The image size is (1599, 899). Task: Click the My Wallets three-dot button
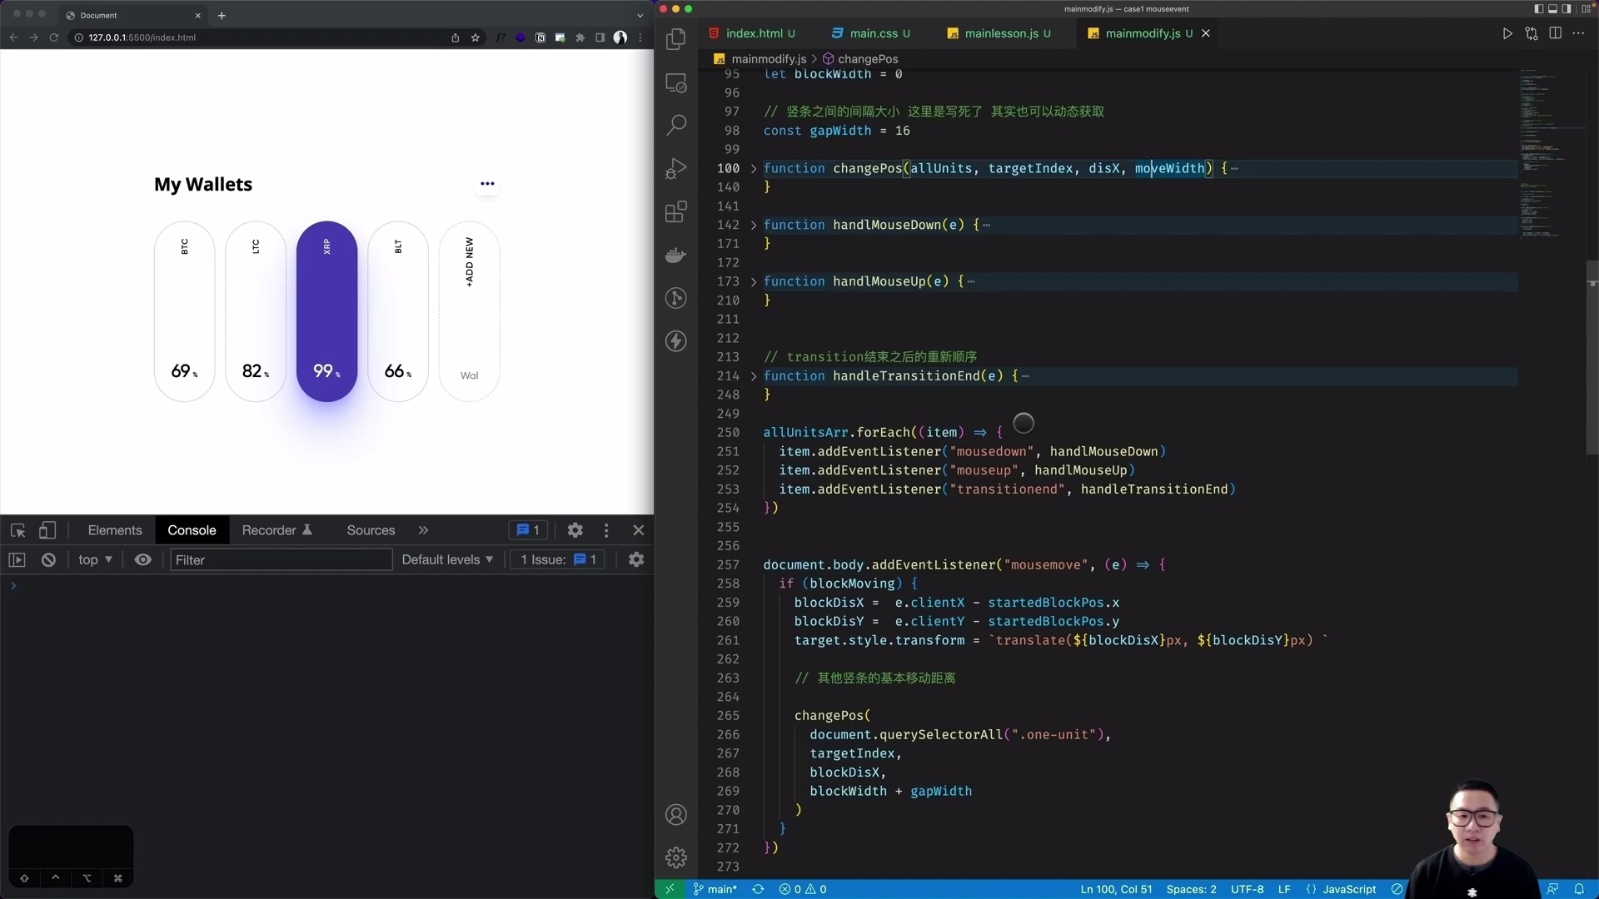click(x=487, y=184)
